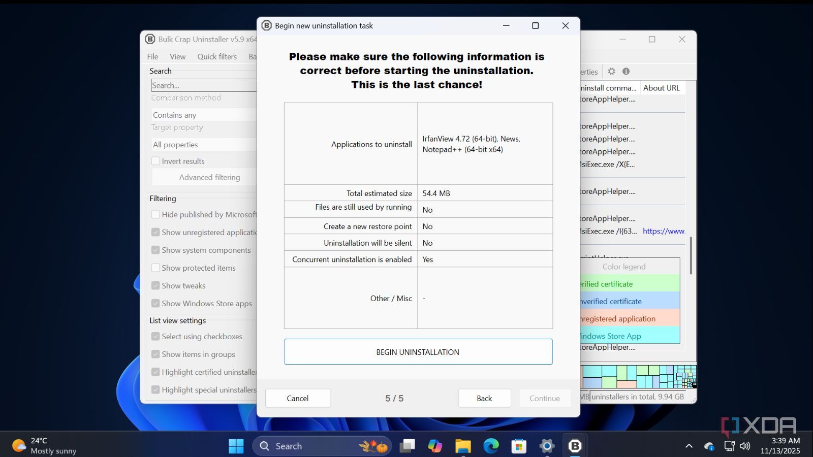Screen dimensions: 813x457
Task: Click the unverified certificate blue legend swatch
Action: pos(630,301)
